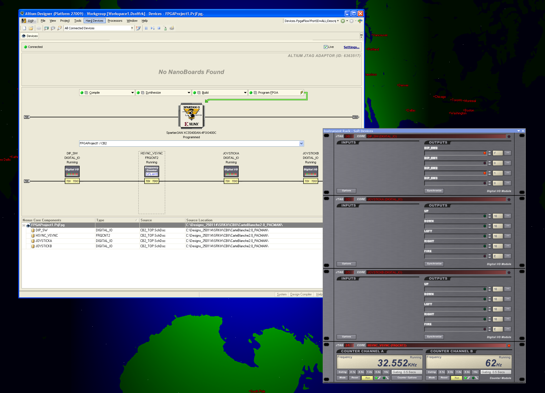This screenshot has height=393, width=545.
Task: Click the DIP_SW Digital I/O instrument icon
Action: coord(72,172)
